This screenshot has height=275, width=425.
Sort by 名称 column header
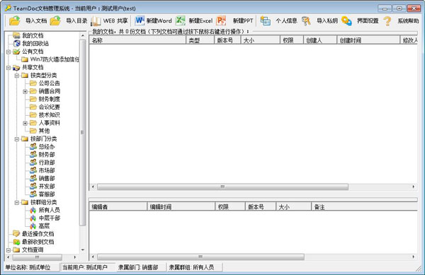coord(137,40)
